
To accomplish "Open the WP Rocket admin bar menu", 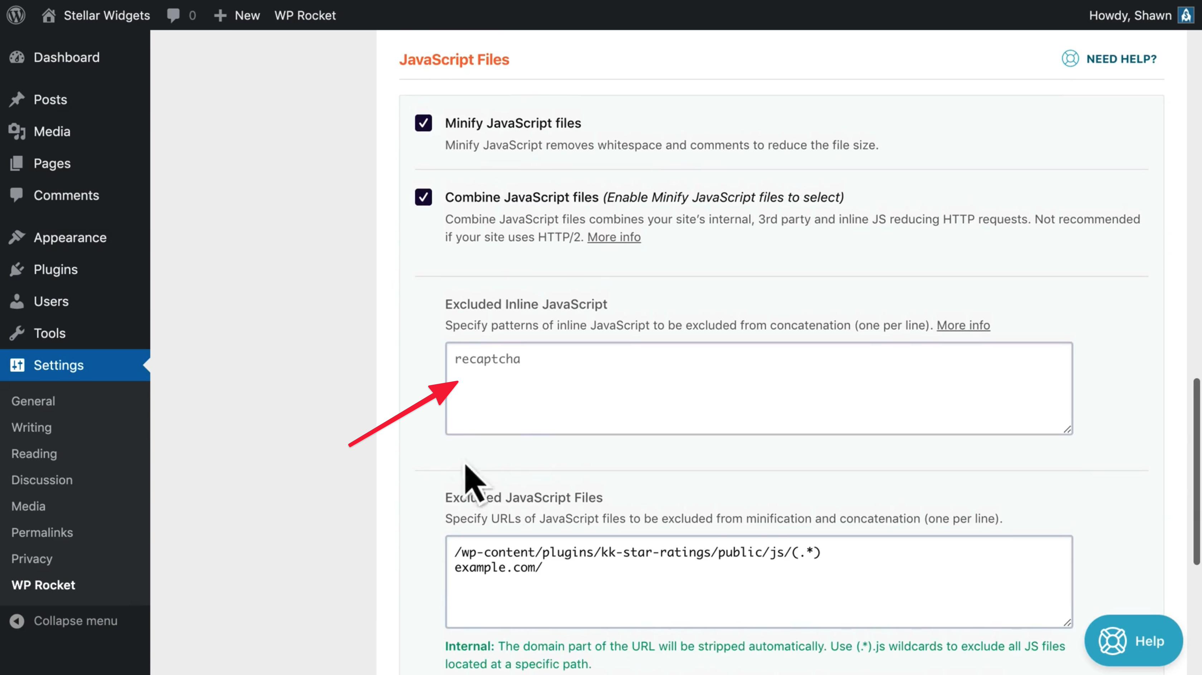I will tap(305, 15).
